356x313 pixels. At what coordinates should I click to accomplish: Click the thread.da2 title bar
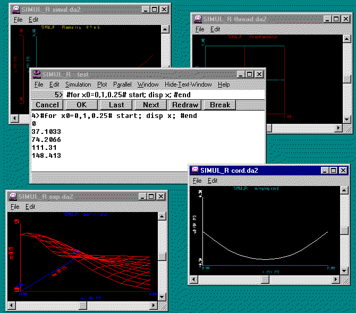272,19
